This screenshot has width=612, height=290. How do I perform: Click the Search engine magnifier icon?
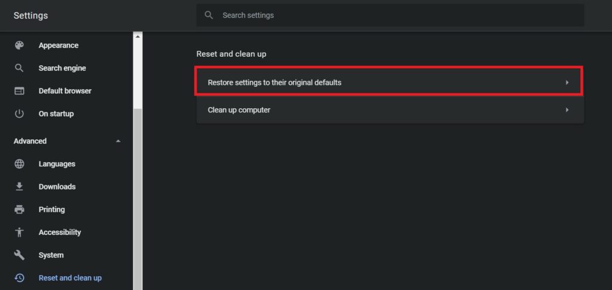coord(19,68)
